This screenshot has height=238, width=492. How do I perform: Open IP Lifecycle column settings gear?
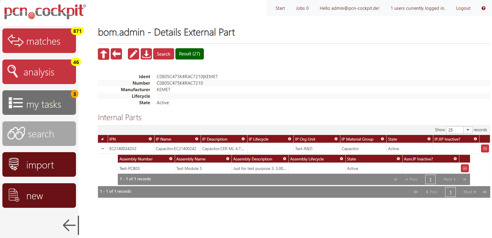tap(289, 139)
